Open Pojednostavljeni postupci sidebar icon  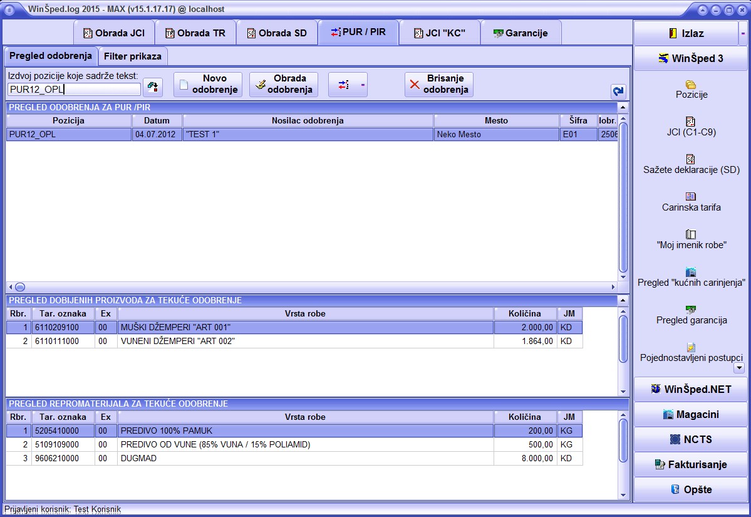(x=691, y=347)
